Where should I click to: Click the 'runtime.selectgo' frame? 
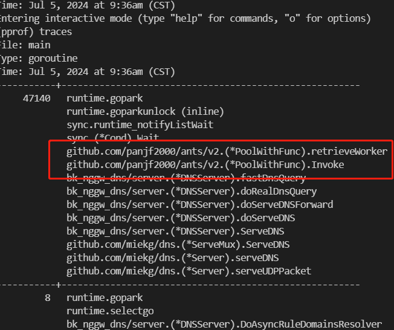coord(110,311)
